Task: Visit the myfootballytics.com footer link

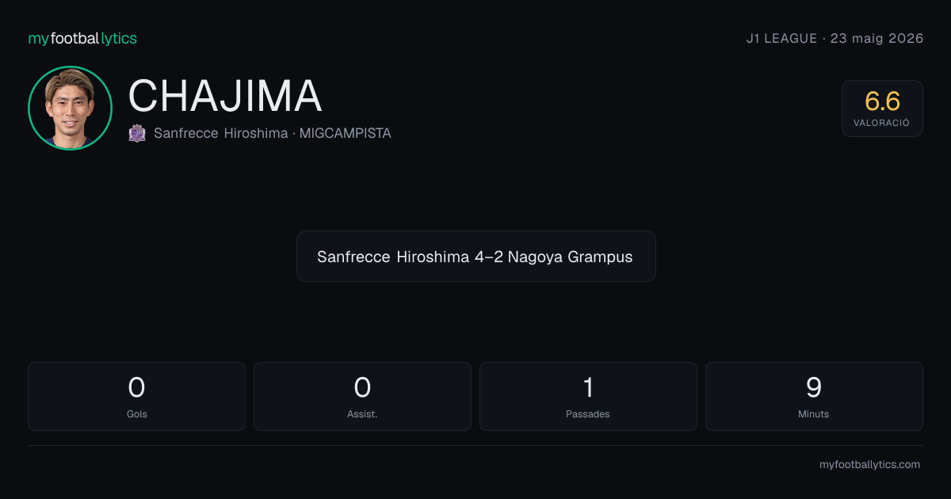Action: point(869,465)
